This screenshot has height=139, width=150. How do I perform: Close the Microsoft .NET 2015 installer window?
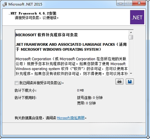click(x=139, y=3)
